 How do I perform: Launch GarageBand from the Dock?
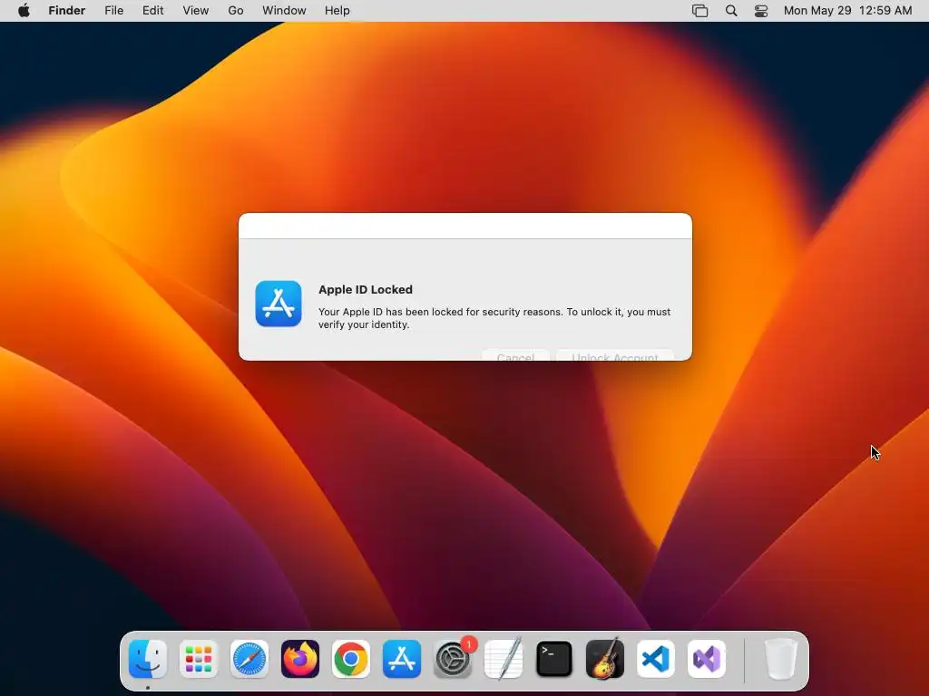pyautogui.click(x=605, y=659)
